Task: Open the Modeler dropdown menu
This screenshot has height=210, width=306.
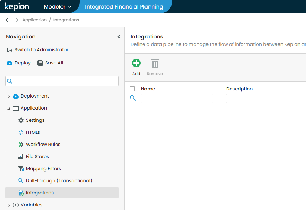Action: pyautogui.click(x=58, y=7)
